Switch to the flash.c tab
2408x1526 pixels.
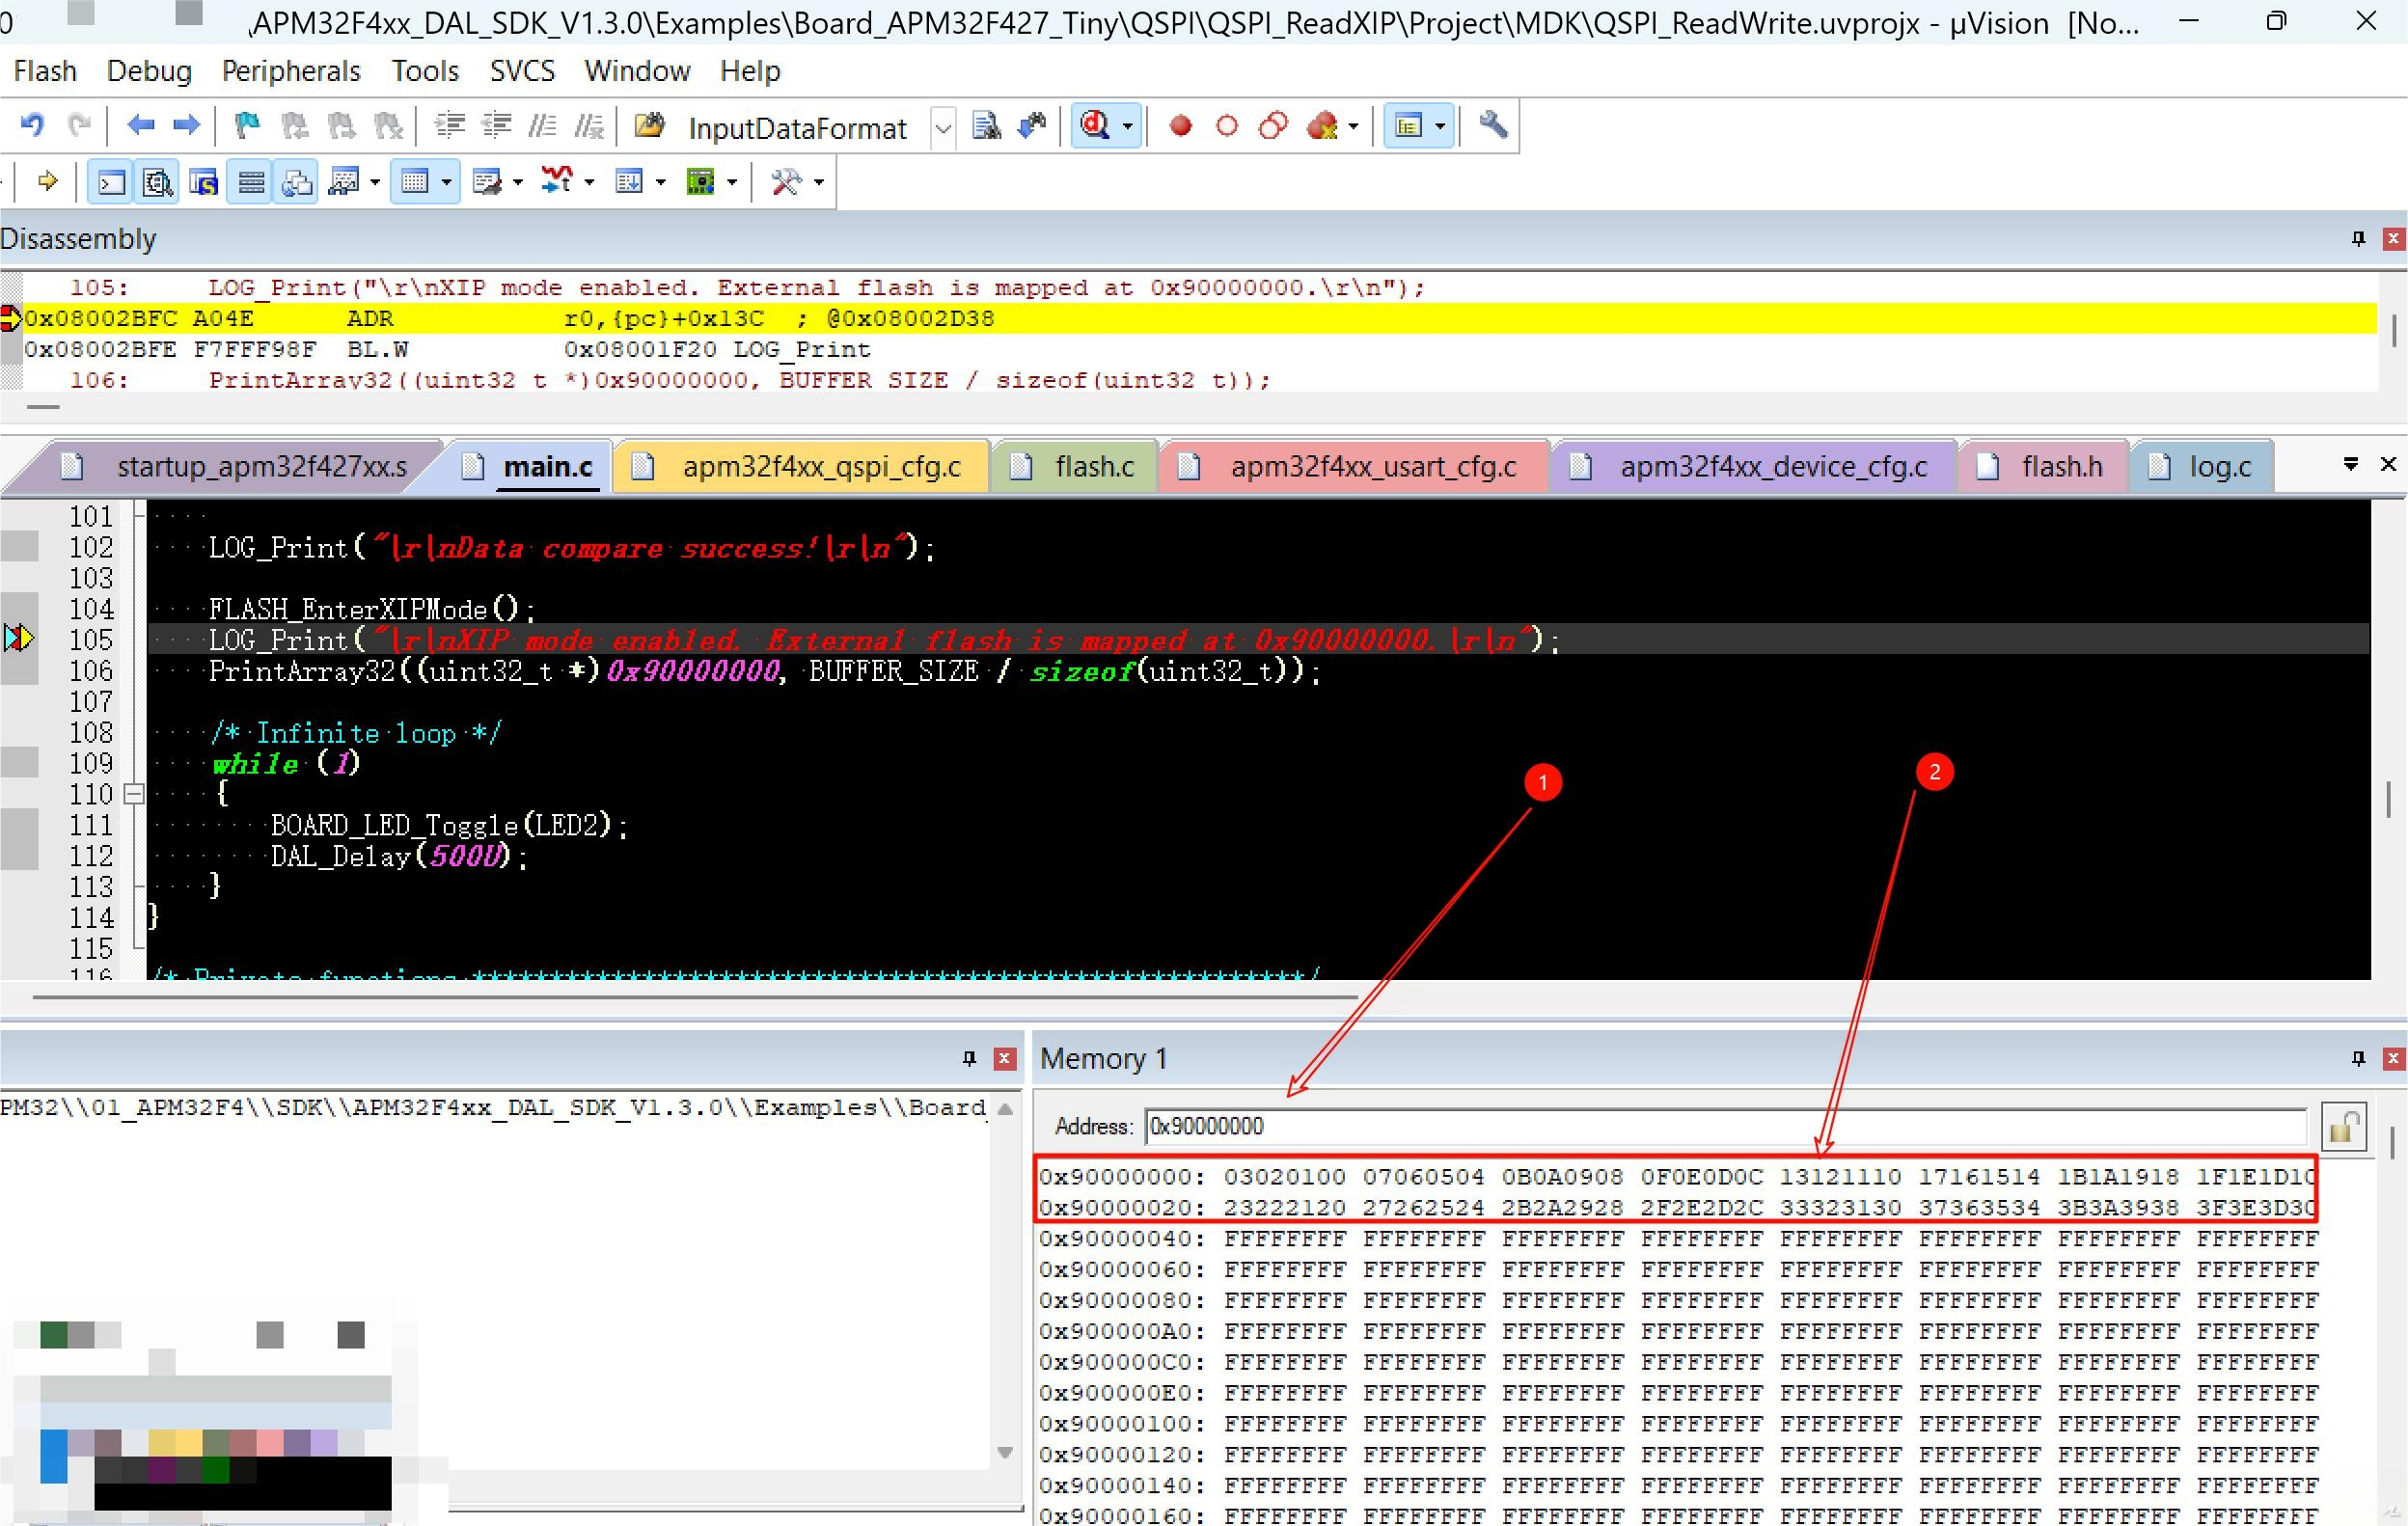(x=1093, y=467)
